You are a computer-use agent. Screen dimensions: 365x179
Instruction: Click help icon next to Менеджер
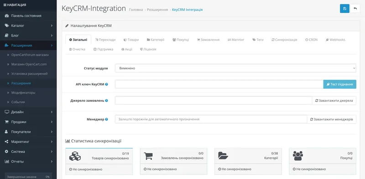pyautogui.click(x=107, y=119)
